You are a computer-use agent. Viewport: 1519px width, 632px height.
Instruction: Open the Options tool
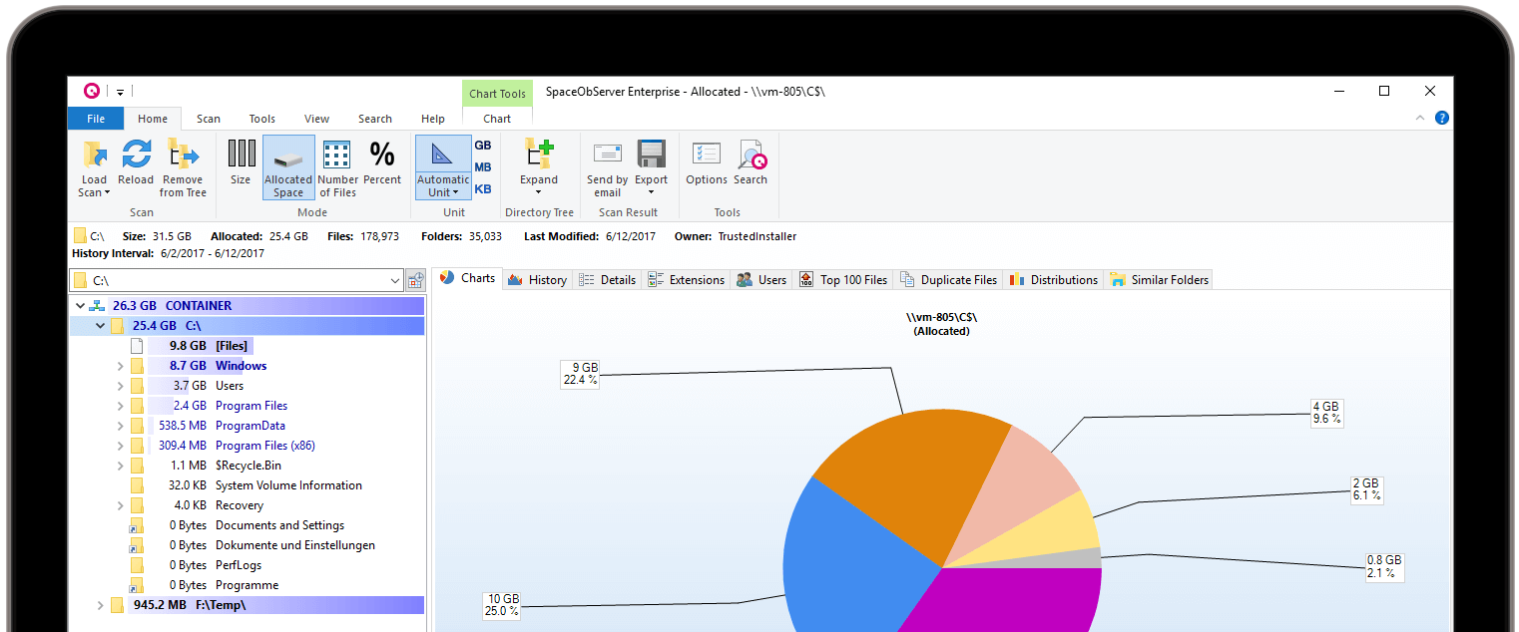pyautogui.click(x=707, y=162)
